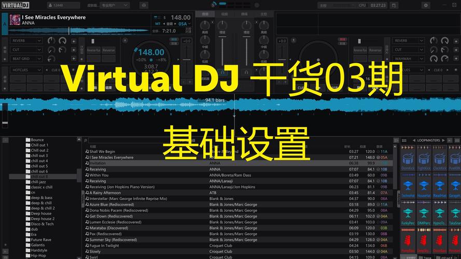Trigger the ClackKick sample pad
The height and width of the screenshot is (259, 461).
[440, 159]
